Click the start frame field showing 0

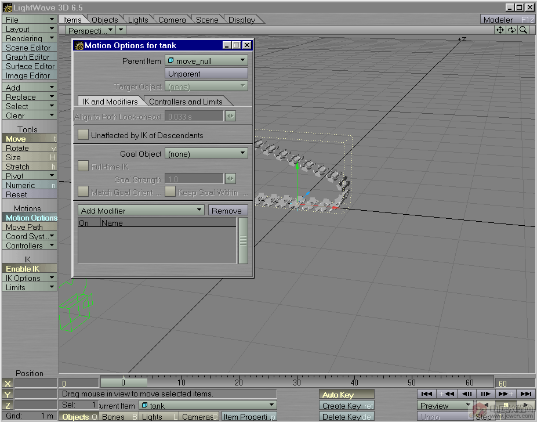(79, 383)
